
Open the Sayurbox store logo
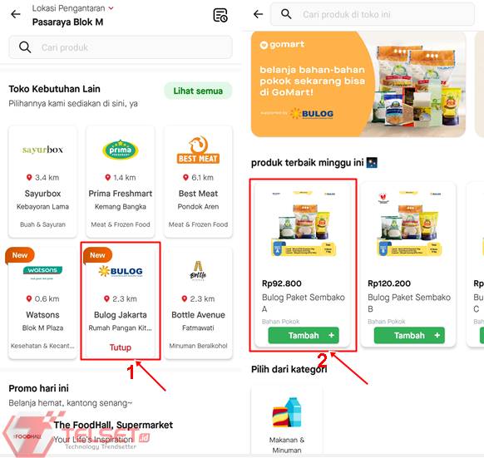(x=42, y=150)
